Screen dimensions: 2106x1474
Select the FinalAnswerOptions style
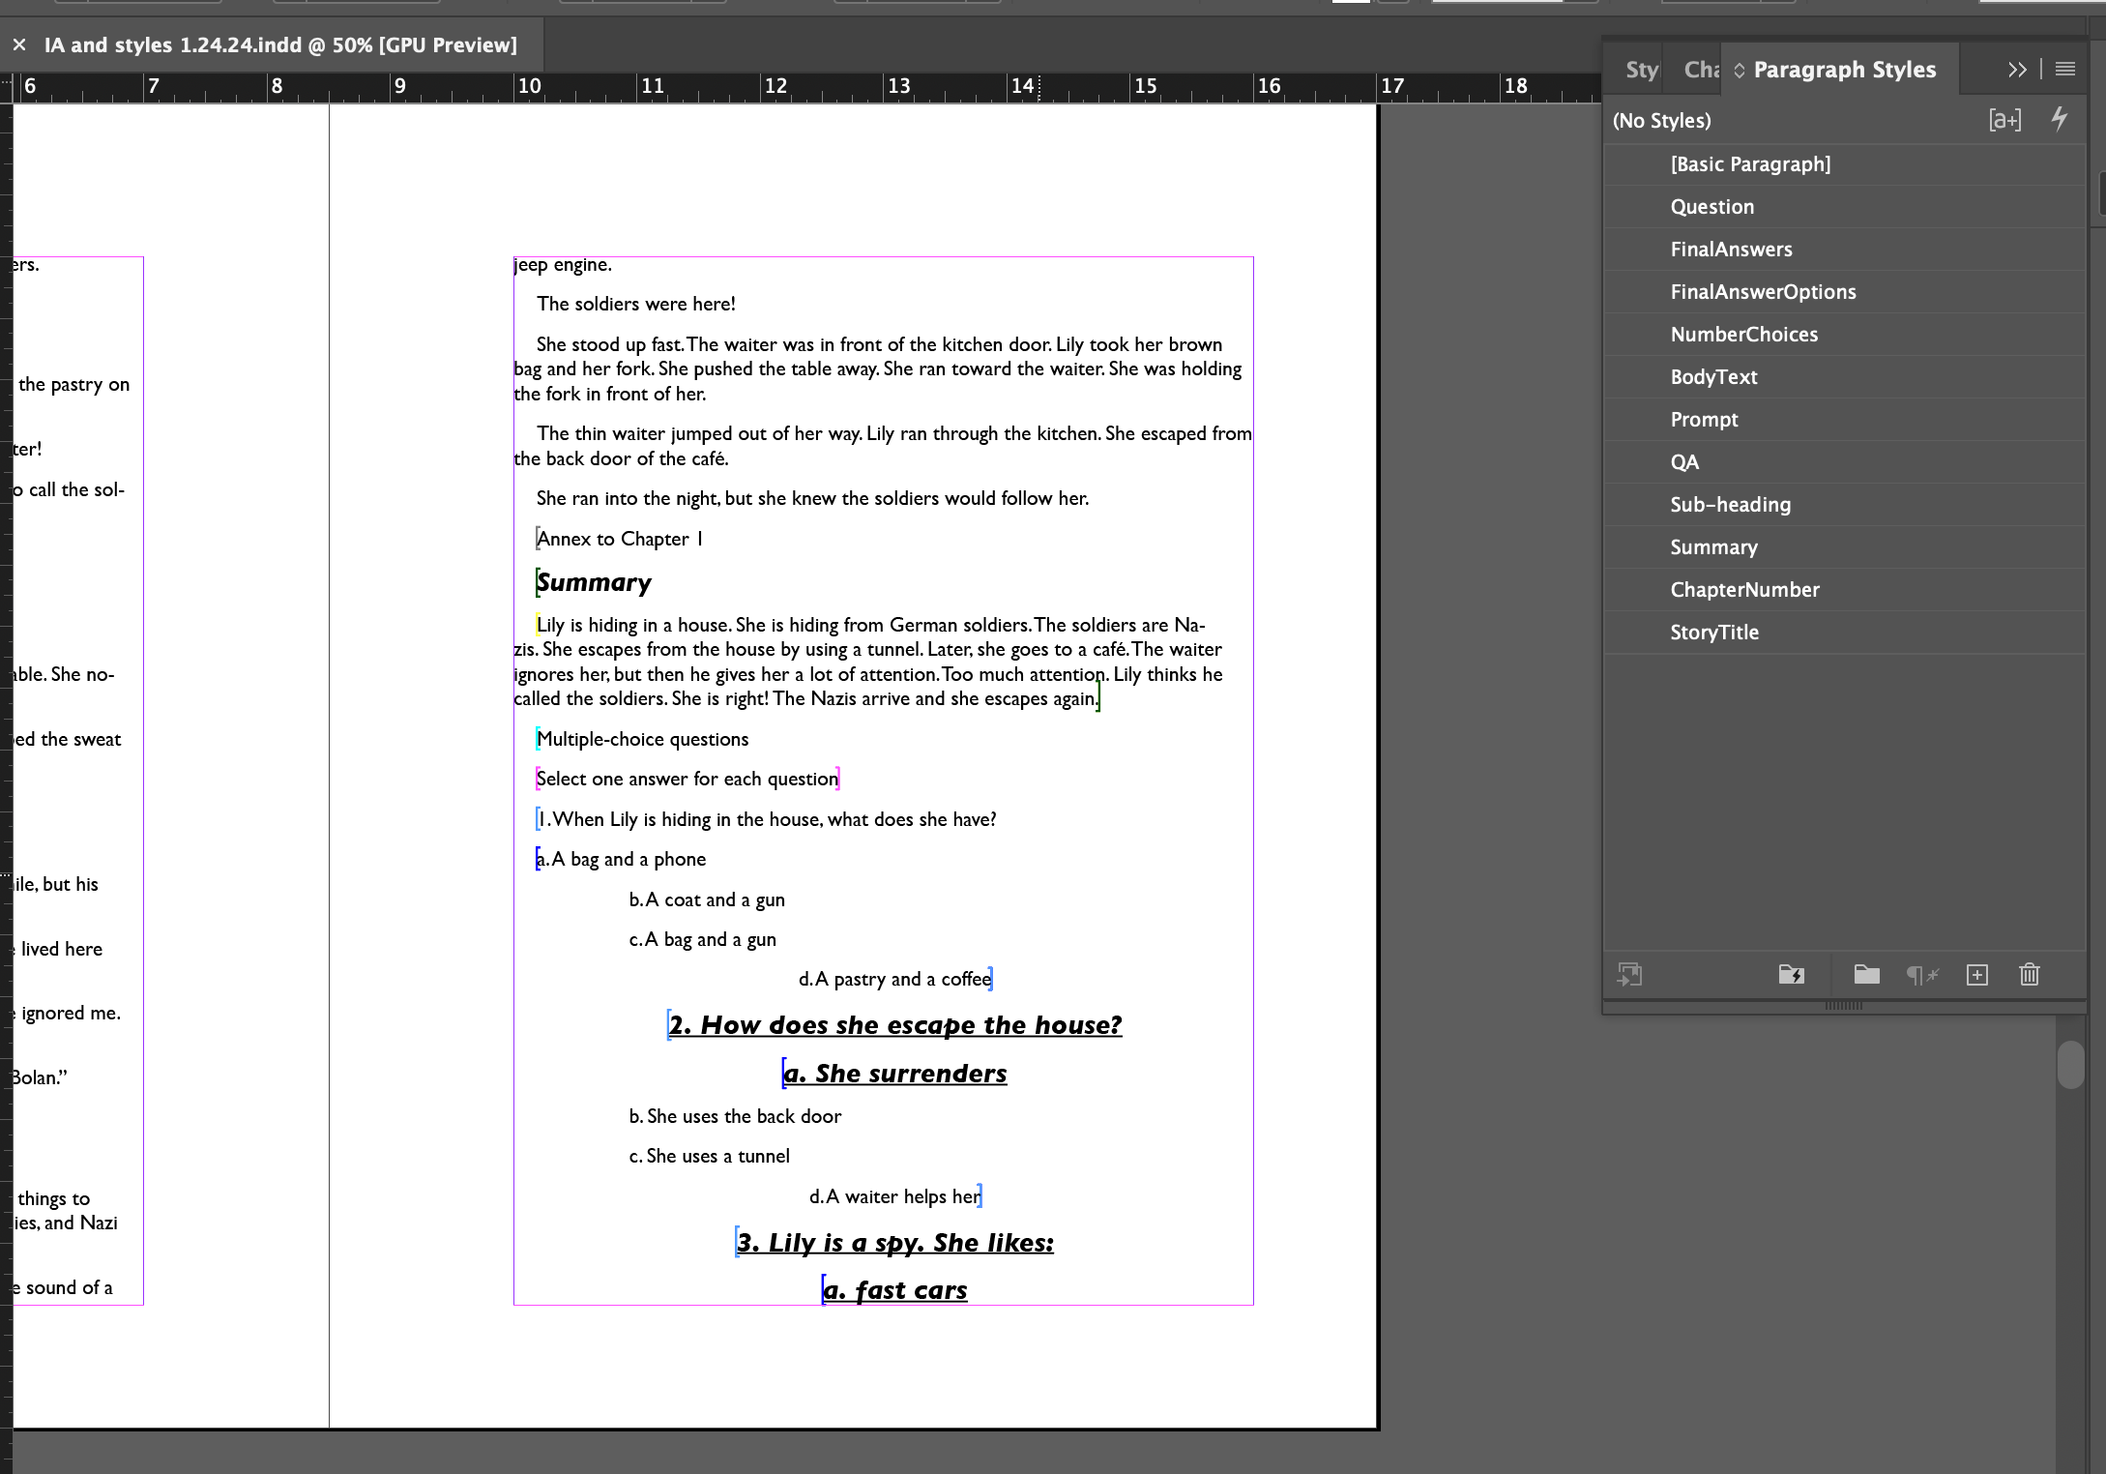pyautogui.click(x=1763, y=292)
